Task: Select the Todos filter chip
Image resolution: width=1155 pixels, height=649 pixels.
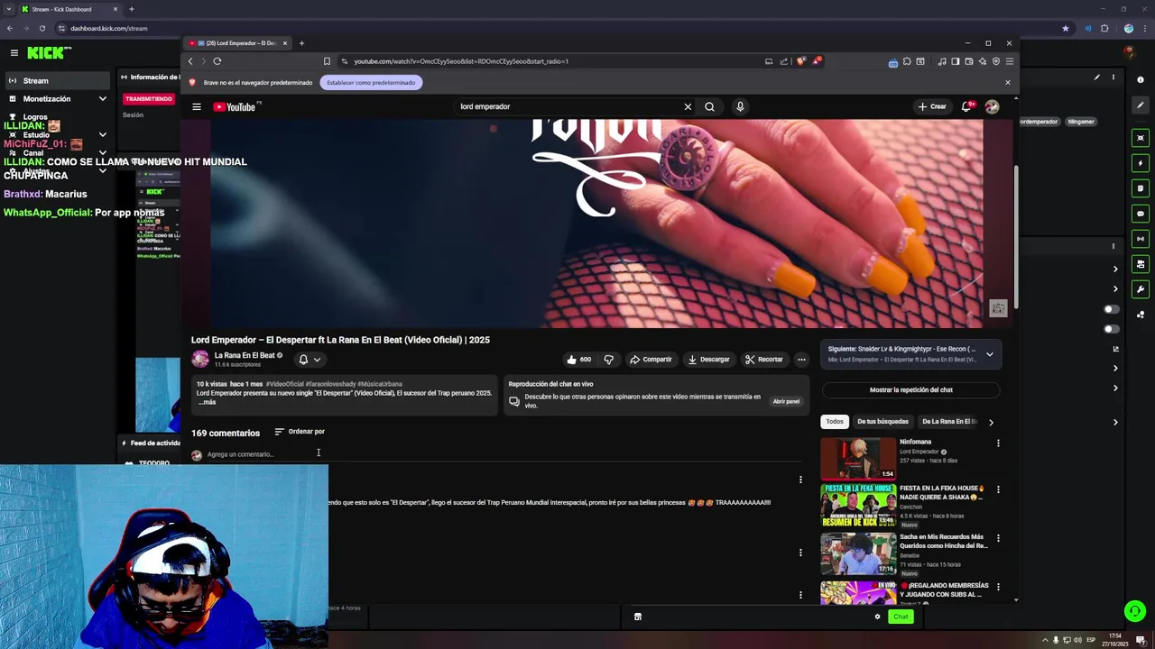Action: coord(835,422)
